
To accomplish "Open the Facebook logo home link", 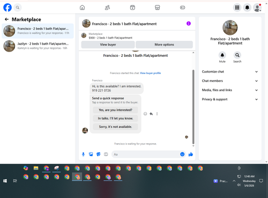I will 8,8.
